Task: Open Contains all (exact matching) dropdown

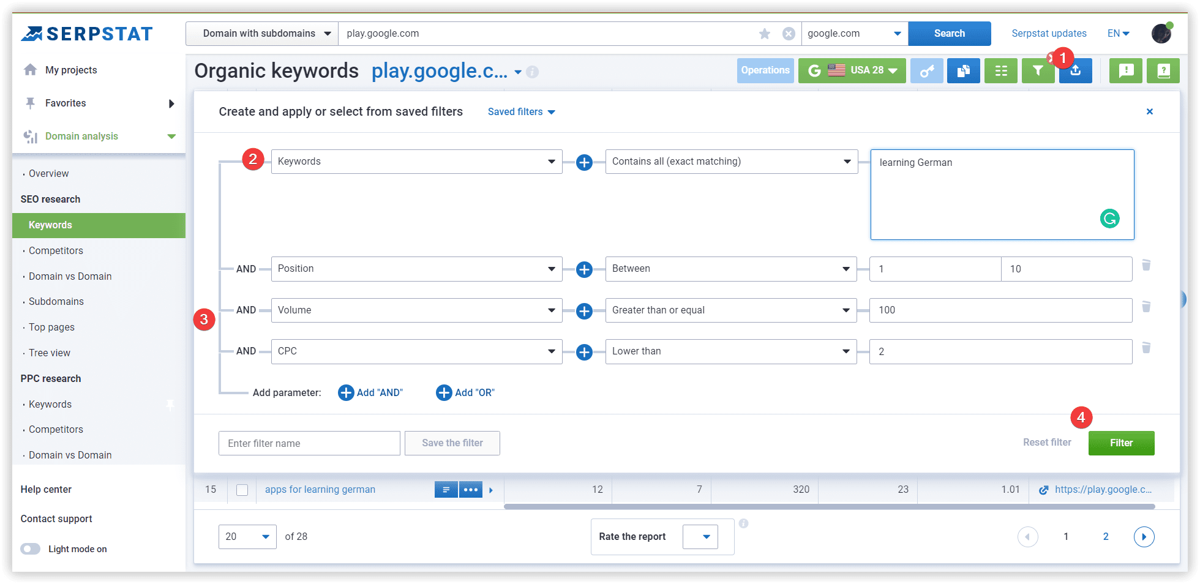Action: 732,162
